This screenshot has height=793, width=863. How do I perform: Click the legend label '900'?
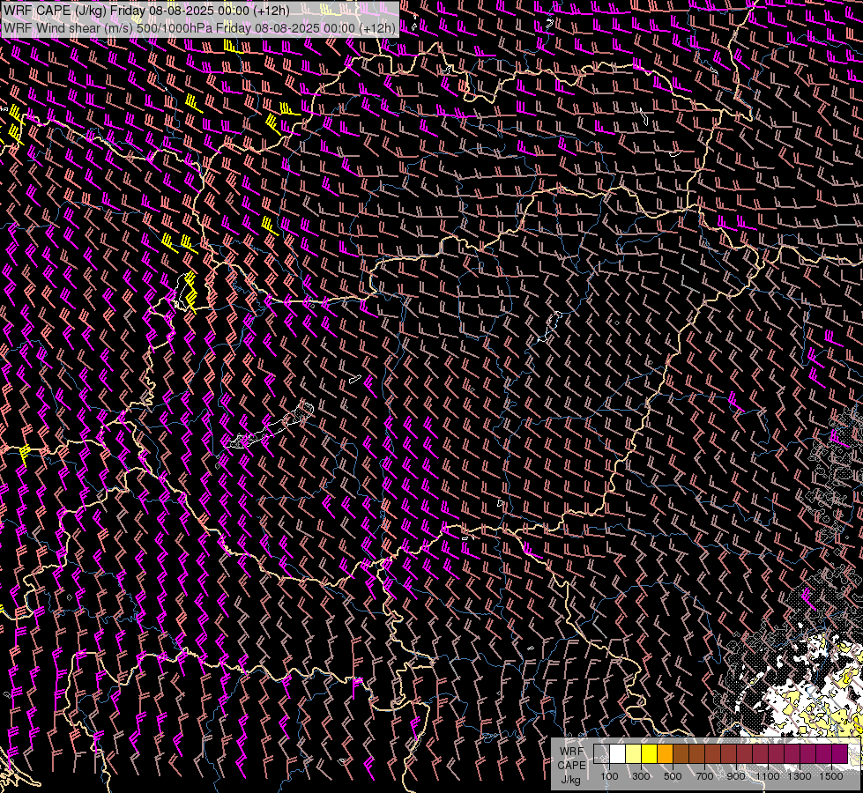(x=736, y=776)
